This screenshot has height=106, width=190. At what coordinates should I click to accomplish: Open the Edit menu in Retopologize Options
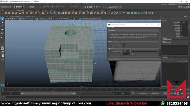(x=109, y=27)
